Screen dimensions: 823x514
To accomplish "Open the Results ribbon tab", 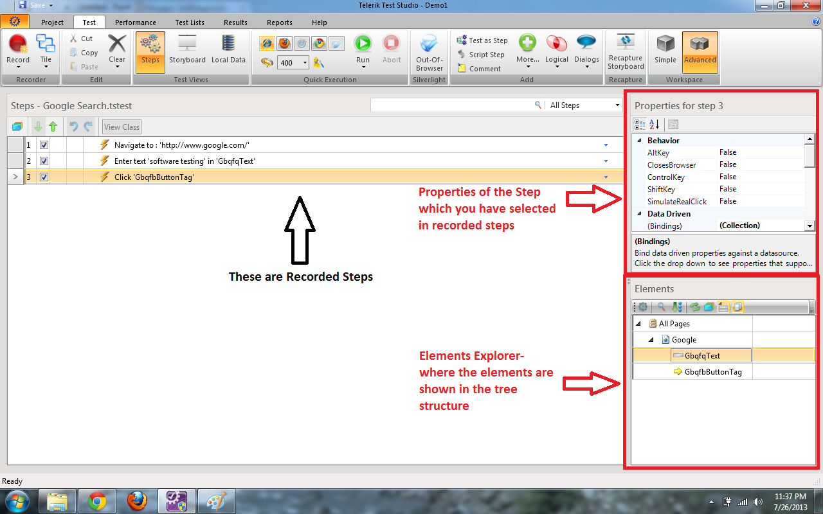I will click(235, 22).
